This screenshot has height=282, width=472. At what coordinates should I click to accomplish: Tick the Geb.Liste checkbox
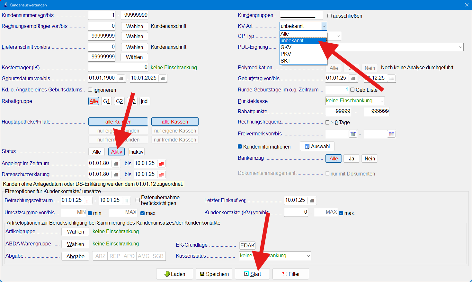click(x=352, y=90)
